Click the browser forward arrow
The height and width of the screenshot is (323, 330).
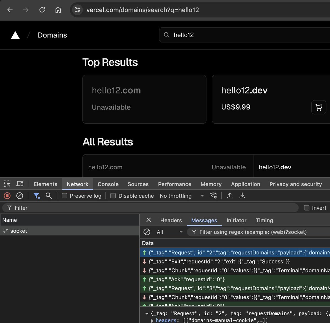[x=26, y=10]
